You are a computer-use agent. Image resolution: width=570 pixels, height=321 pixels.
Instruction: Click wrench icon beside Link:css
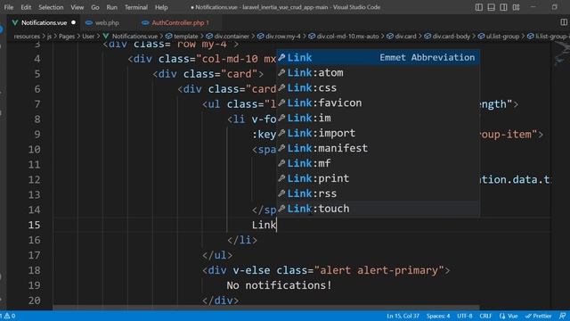click(x=281, y=87)
